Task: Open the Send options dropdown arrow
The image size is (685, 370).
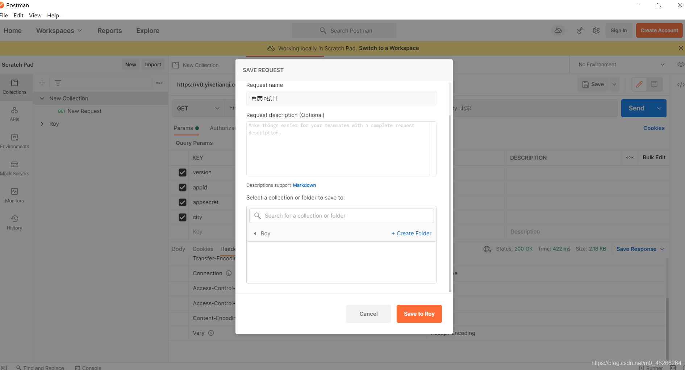Action: [x=659, y=108]
